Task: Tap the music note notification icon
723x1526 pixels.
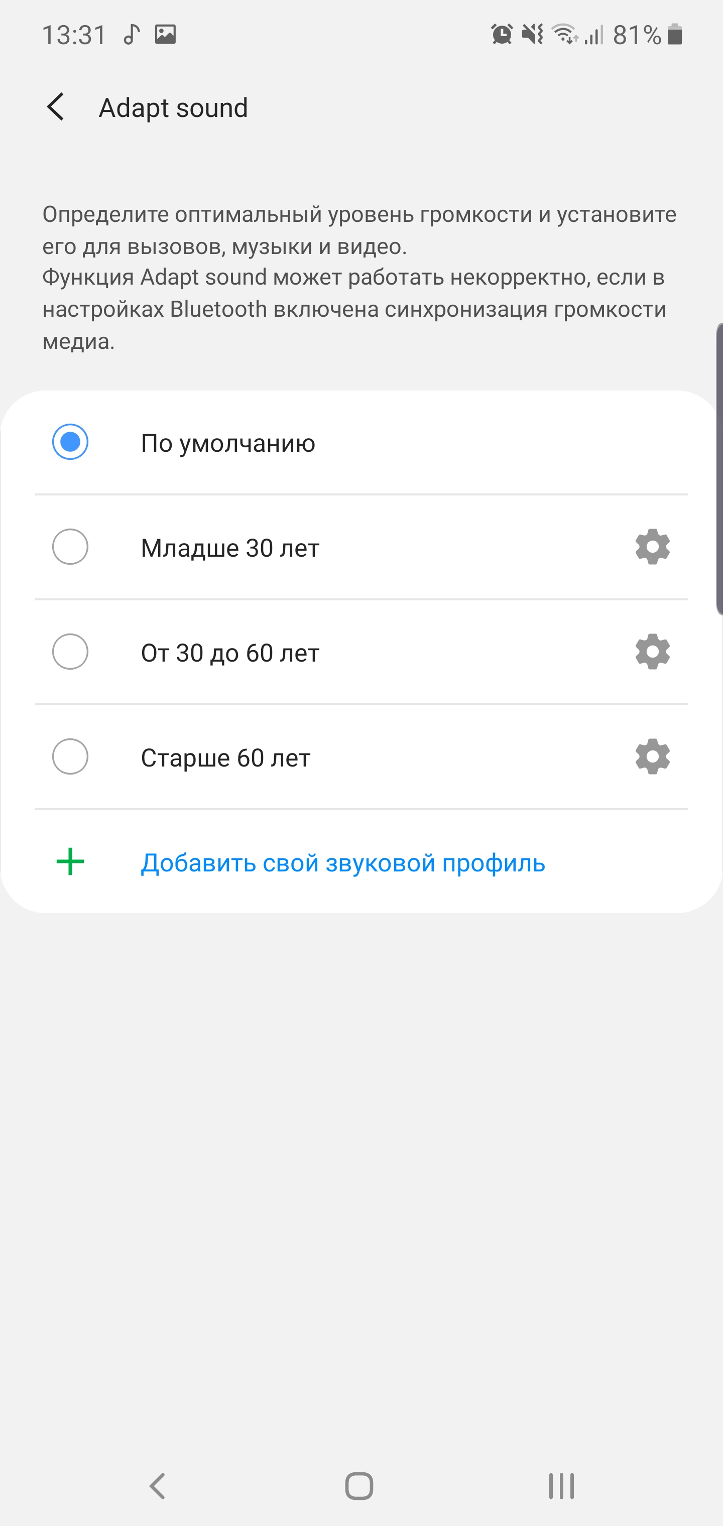Action: coord(132,34)
